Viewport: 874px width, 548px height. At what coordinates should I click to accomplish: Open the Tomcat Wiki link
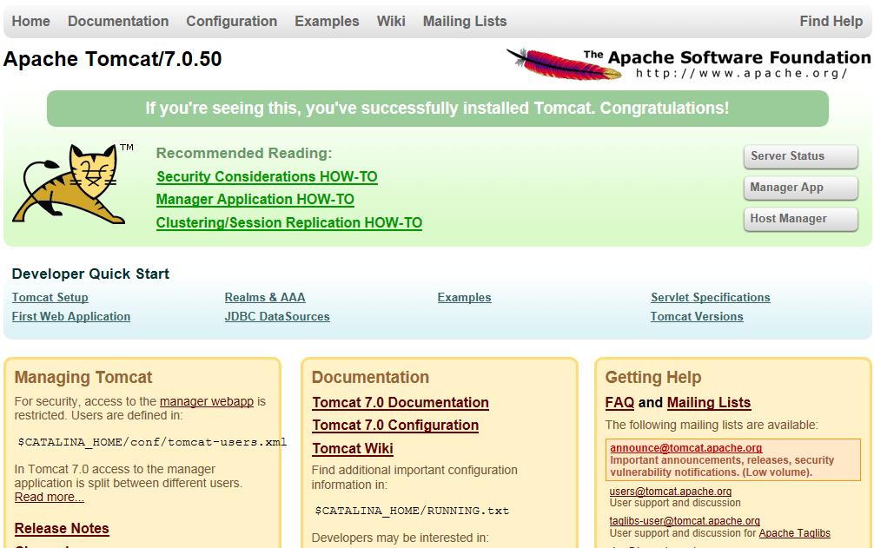pyautogui.click(x=352, y=449)
